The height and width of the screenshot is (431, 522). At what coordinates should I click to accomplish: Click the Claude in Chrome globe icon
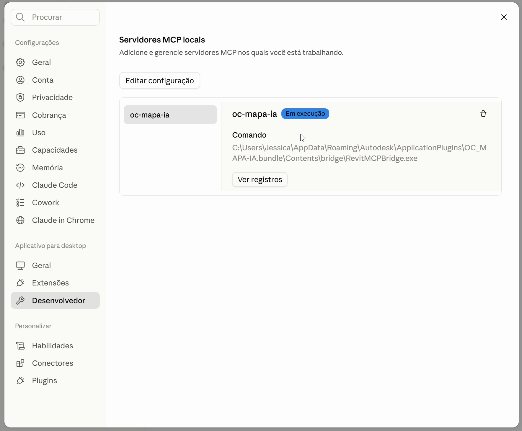(x=20, y=220)
